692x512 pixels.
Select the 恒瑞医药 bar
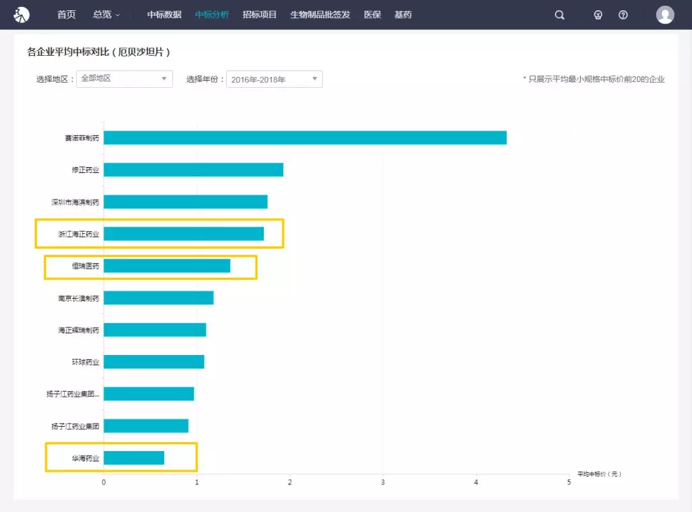click(167, 266)
